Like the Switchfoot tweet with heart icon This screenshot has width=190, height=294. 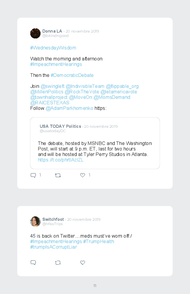pos(83,263)
